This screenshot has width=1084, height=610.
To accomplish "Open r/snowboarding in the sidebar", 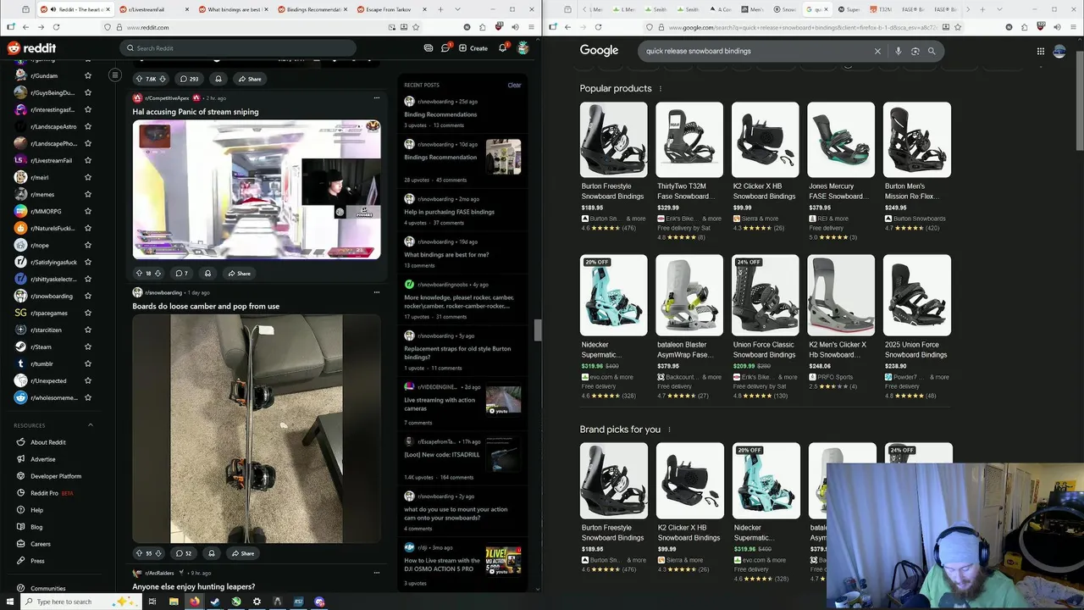I will 52,296.
